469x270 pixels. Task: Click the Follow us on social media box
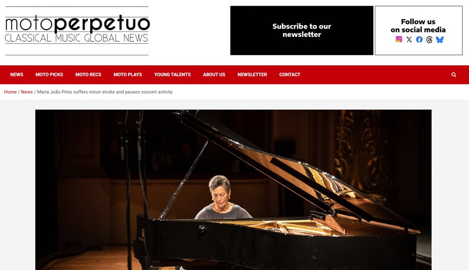(418, 31)
